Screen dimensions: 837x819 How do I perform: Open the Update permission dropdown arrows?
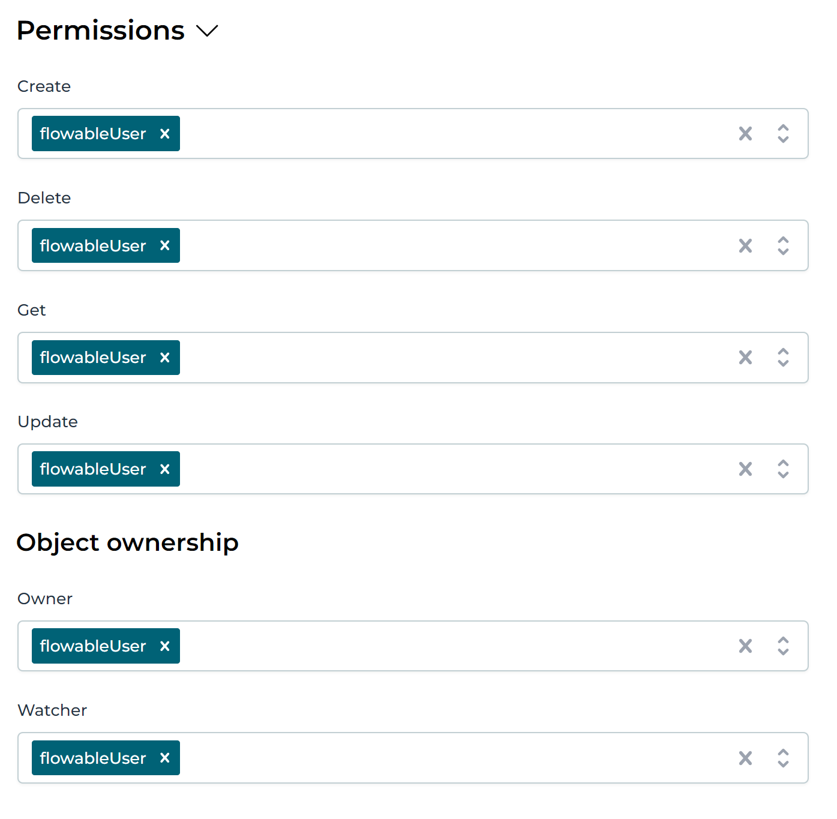(783, 469)
